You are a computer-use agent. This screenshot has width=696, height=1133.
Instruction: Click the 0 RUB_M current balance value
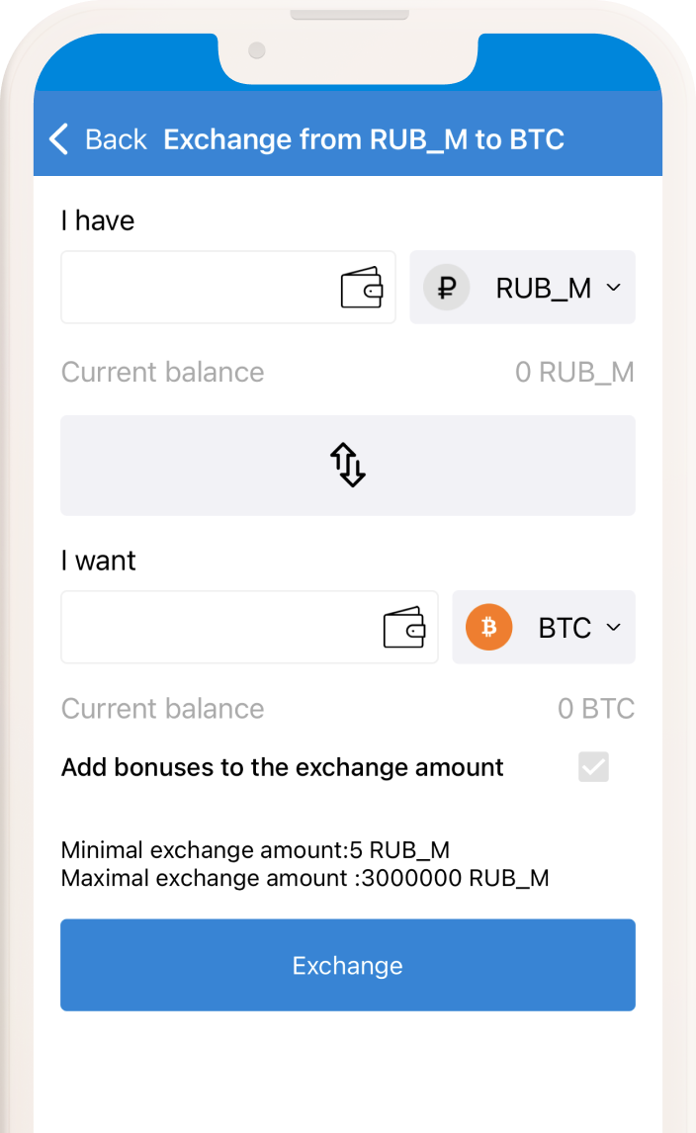[574, 373]
